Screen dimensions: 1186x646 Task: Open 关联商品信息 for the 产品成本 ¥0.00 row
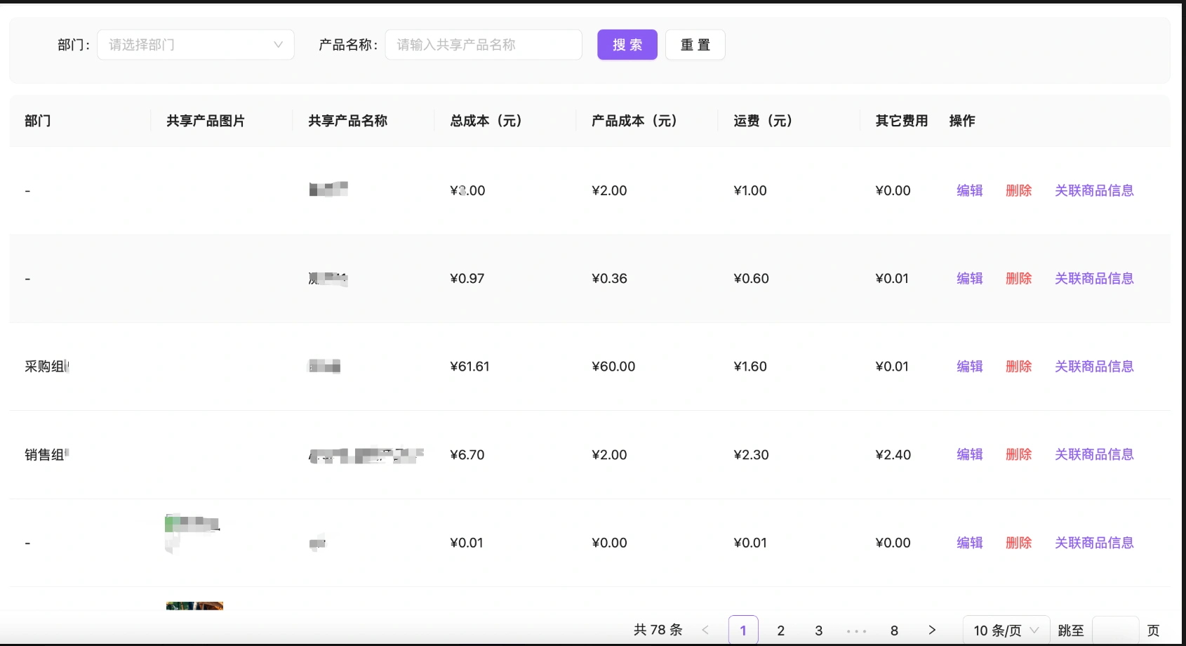click(1094, 543)
